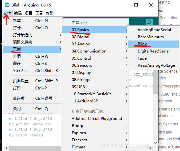Choose 打印 Ctrl+P menu entry
Viewport: 180px width, 151px height.
pos(32,88)
